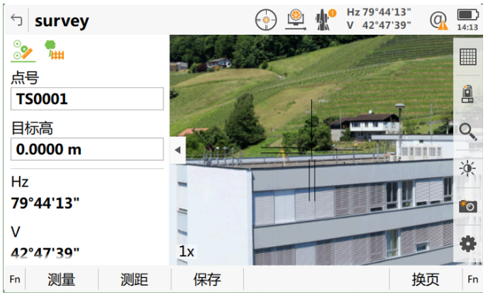Check the @ connection warning icon

(439, 21)
